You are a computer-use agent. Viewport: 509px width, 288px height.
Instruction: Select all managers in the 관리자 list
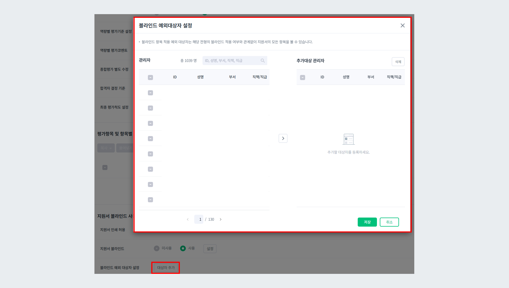pyautogui.click(x=150, y=77)
